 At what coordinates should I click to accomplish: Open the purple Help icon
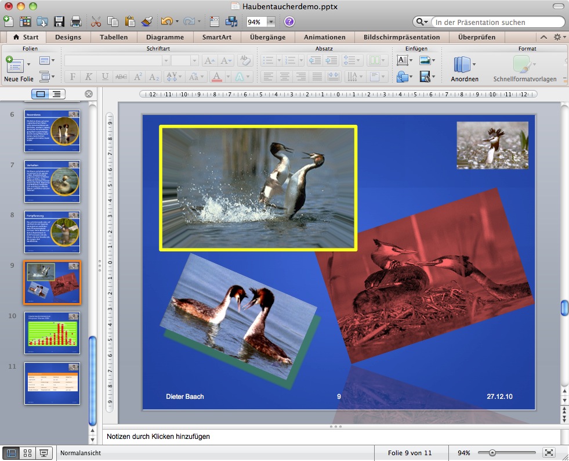coord(289,22)
